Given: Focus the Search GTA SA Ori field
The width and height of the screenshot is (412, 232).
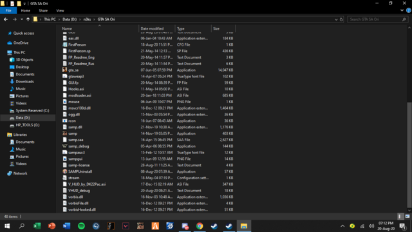Looking at the screenshot, I should point(378,19).
